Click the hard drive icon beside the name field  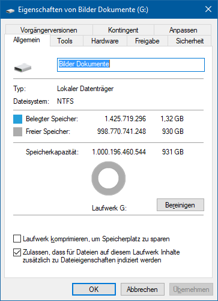tap(23, 68)
